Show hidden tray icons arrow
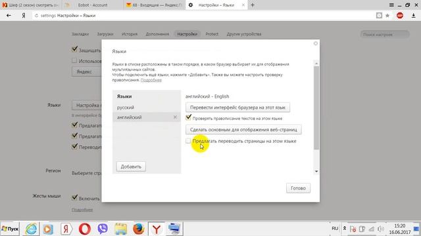This screenshot has height=236, width=421. tap(345, 229)
